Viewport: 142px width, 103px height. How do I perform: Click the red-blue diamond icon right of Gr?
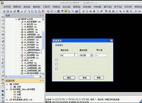pos(94,11)
